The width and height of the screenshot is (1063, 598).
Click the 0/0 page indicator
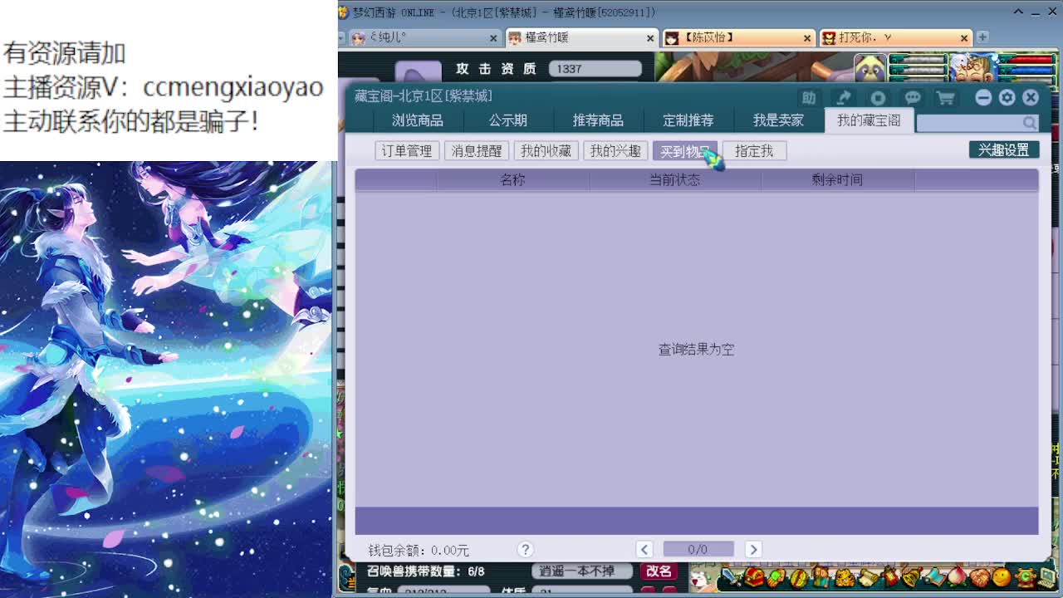[698, 549]
